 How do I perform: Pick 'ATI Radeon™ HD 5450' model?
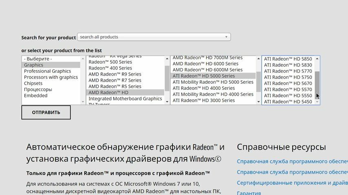pyautogui.click(x=288, y=102)
